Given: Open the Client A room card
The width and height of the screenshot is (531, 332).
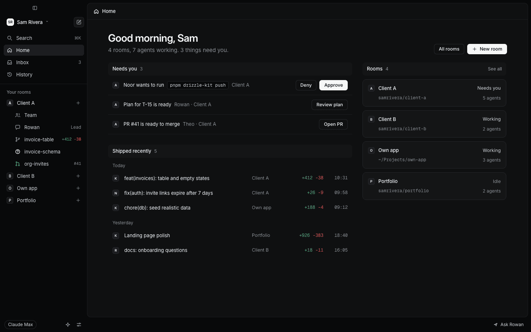Looking at the screenshot, I should point(434,93).
